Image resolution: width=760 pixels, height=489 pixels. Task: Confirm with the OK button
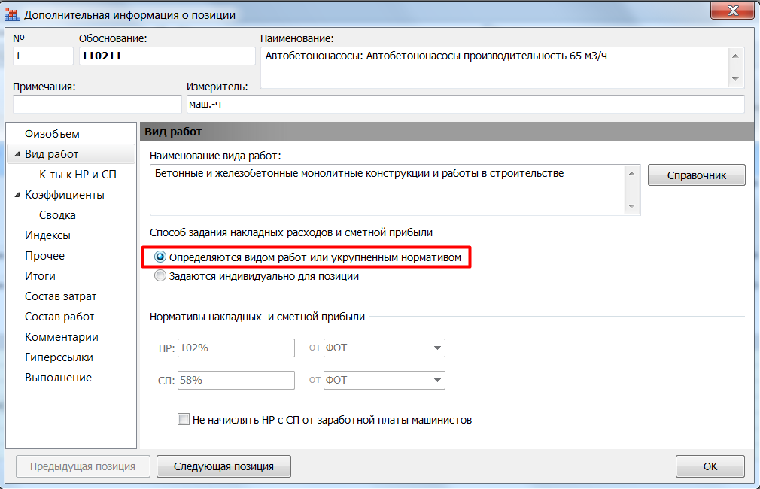pos(710,466)
